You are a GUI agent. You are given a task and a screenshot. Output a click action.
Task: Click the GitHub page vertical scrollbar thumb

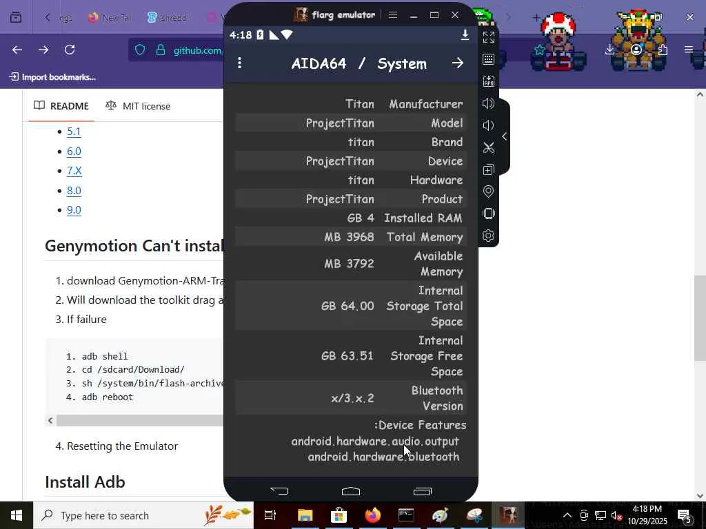click(x=700, y=318)
